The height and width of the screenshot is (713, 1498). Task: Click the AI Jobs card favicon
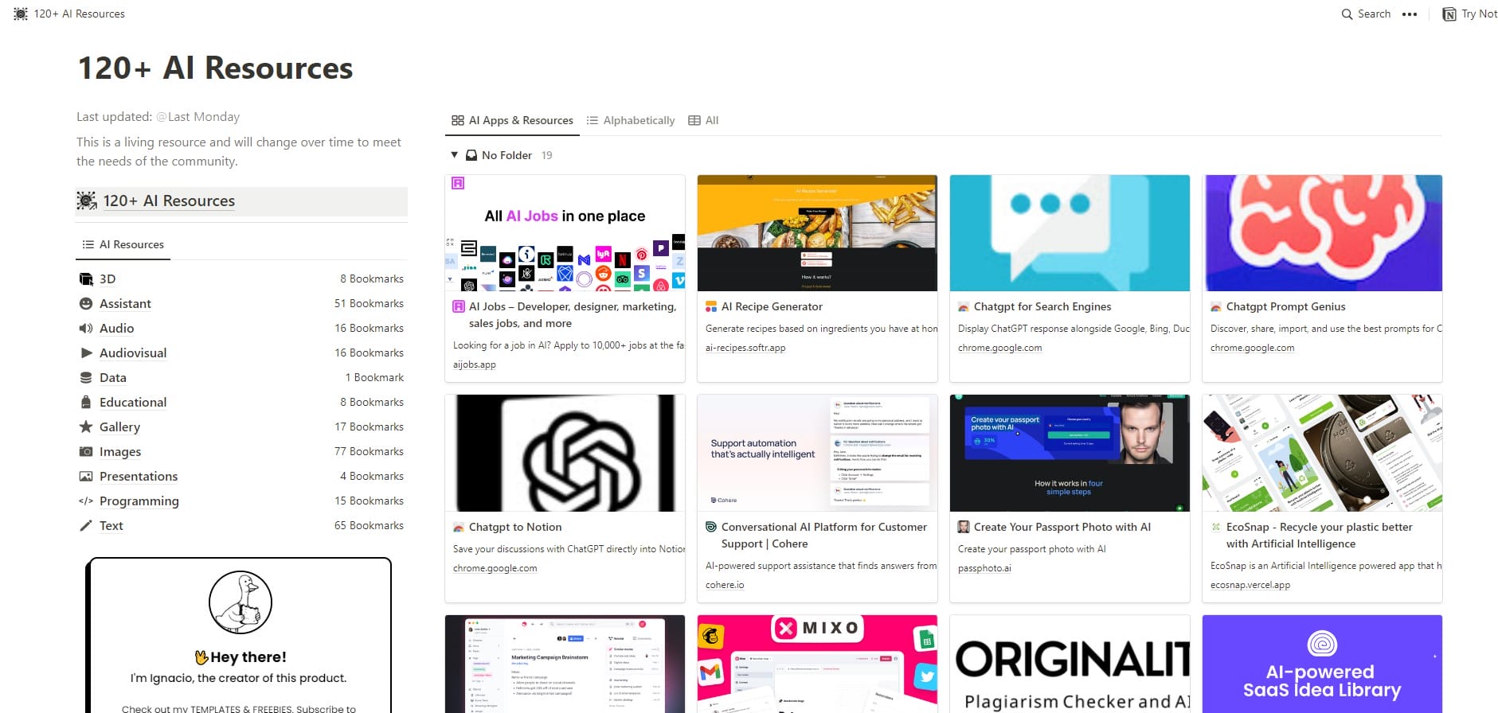tap(459, 307)
